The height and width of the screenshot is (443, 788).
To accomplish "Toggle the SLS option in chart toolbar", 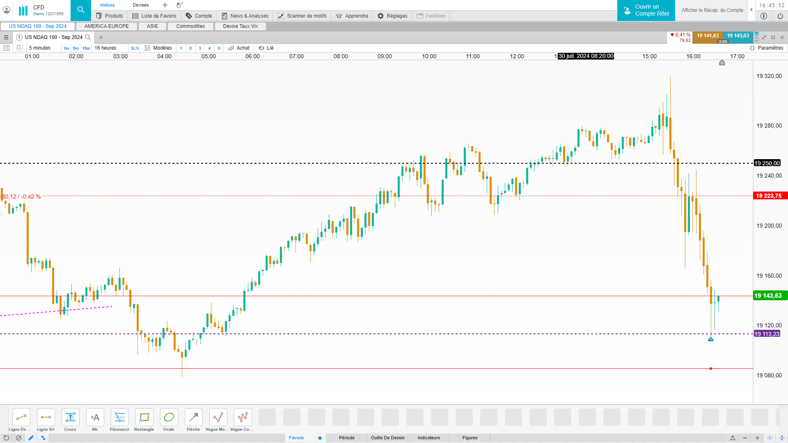I will pyautogui.click(x=135, y=48).
